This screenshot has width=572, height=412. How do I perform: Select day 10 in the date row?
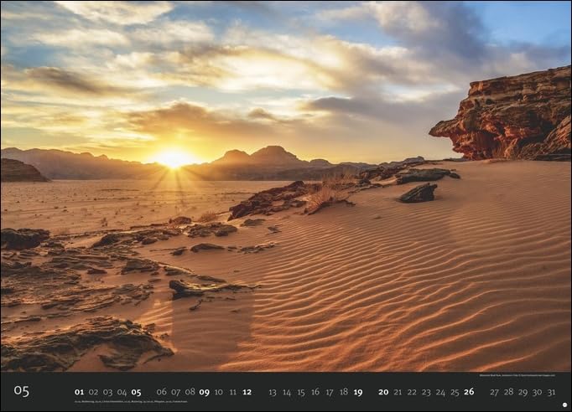(219, 392)
